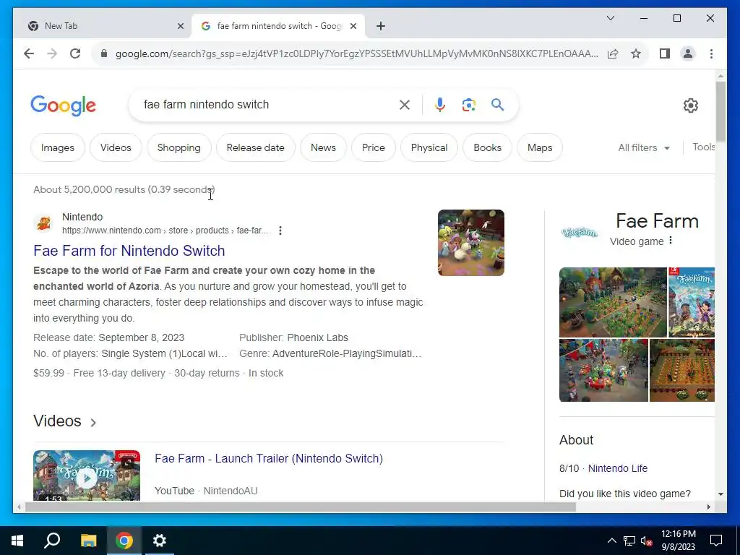Go back to the previous page
Viewport: 740px width, 555px height.
click(x=29, y=53)
